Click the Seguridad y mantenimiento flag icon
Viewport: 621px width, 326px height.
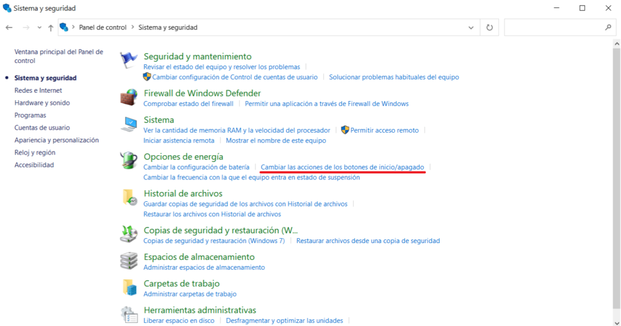[x=129, y=61]
